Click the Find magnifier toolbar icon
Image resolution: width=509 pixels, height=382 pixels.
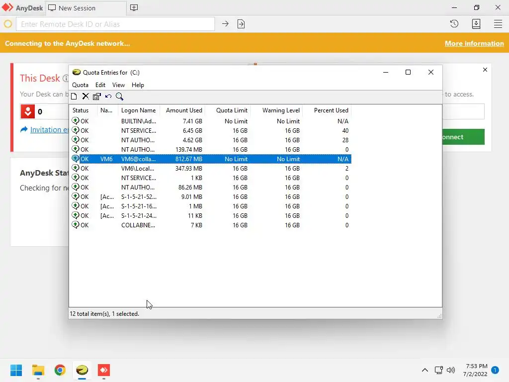[x=119, y=96]
